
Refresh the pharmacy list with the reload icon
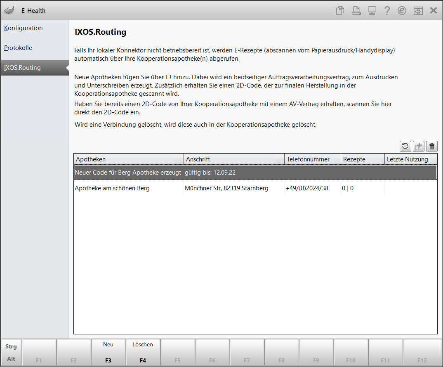tap(405, 146)
